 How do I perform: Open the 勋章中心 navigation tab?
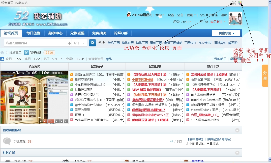click(55, 33)
